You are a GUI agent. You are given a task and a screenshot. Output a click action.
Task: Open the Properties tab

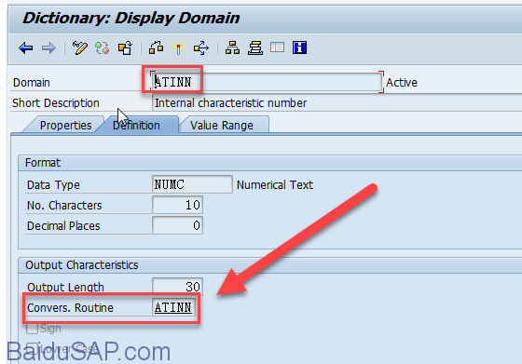pyautogui.click(x=65, y=126)
